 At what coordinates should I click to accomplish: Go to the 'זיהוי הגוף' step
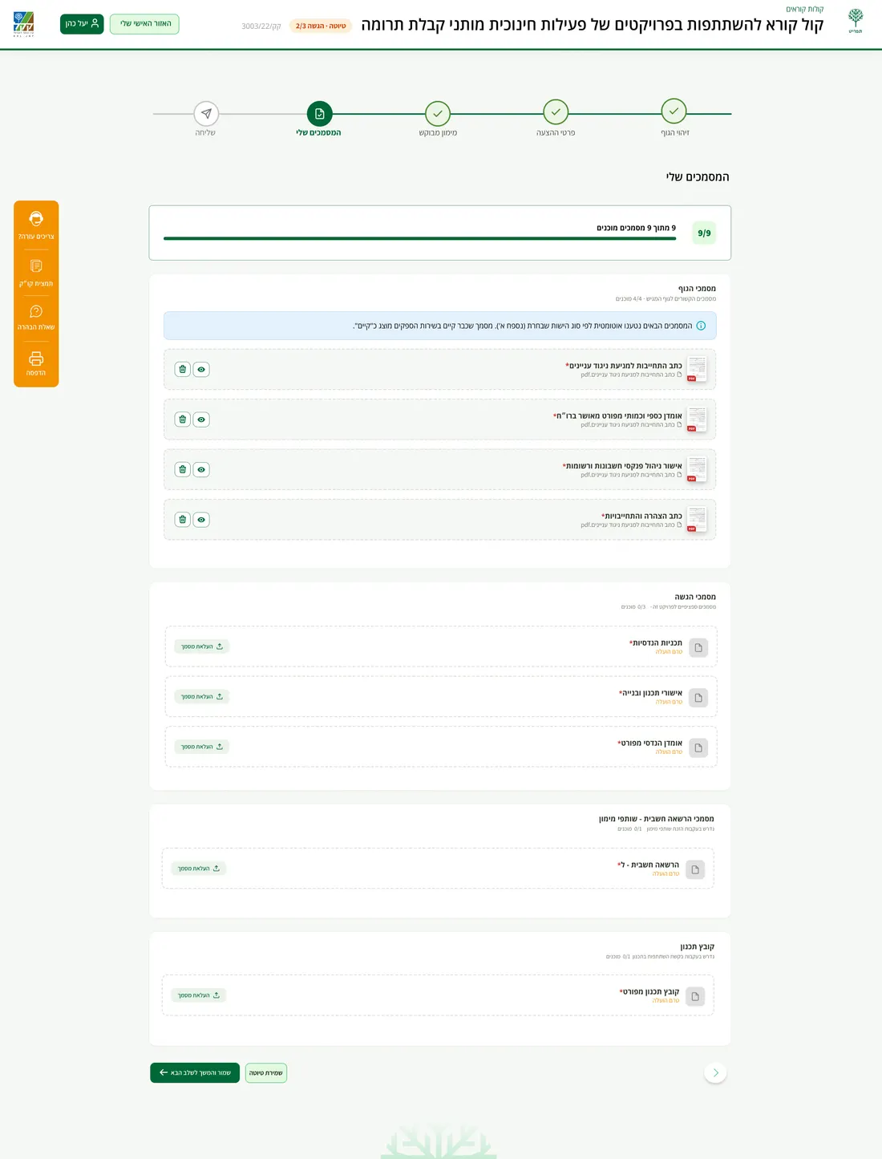coord(674,112)
